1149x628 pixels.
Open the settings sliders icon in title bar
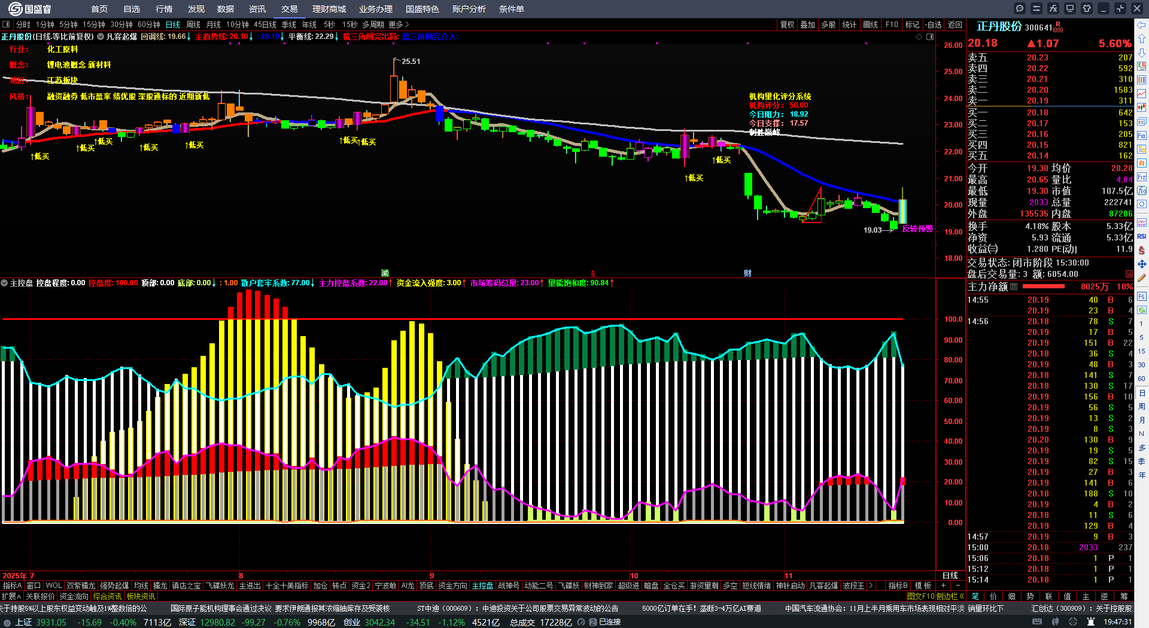pyautogui.click(x=1036, y=8)
